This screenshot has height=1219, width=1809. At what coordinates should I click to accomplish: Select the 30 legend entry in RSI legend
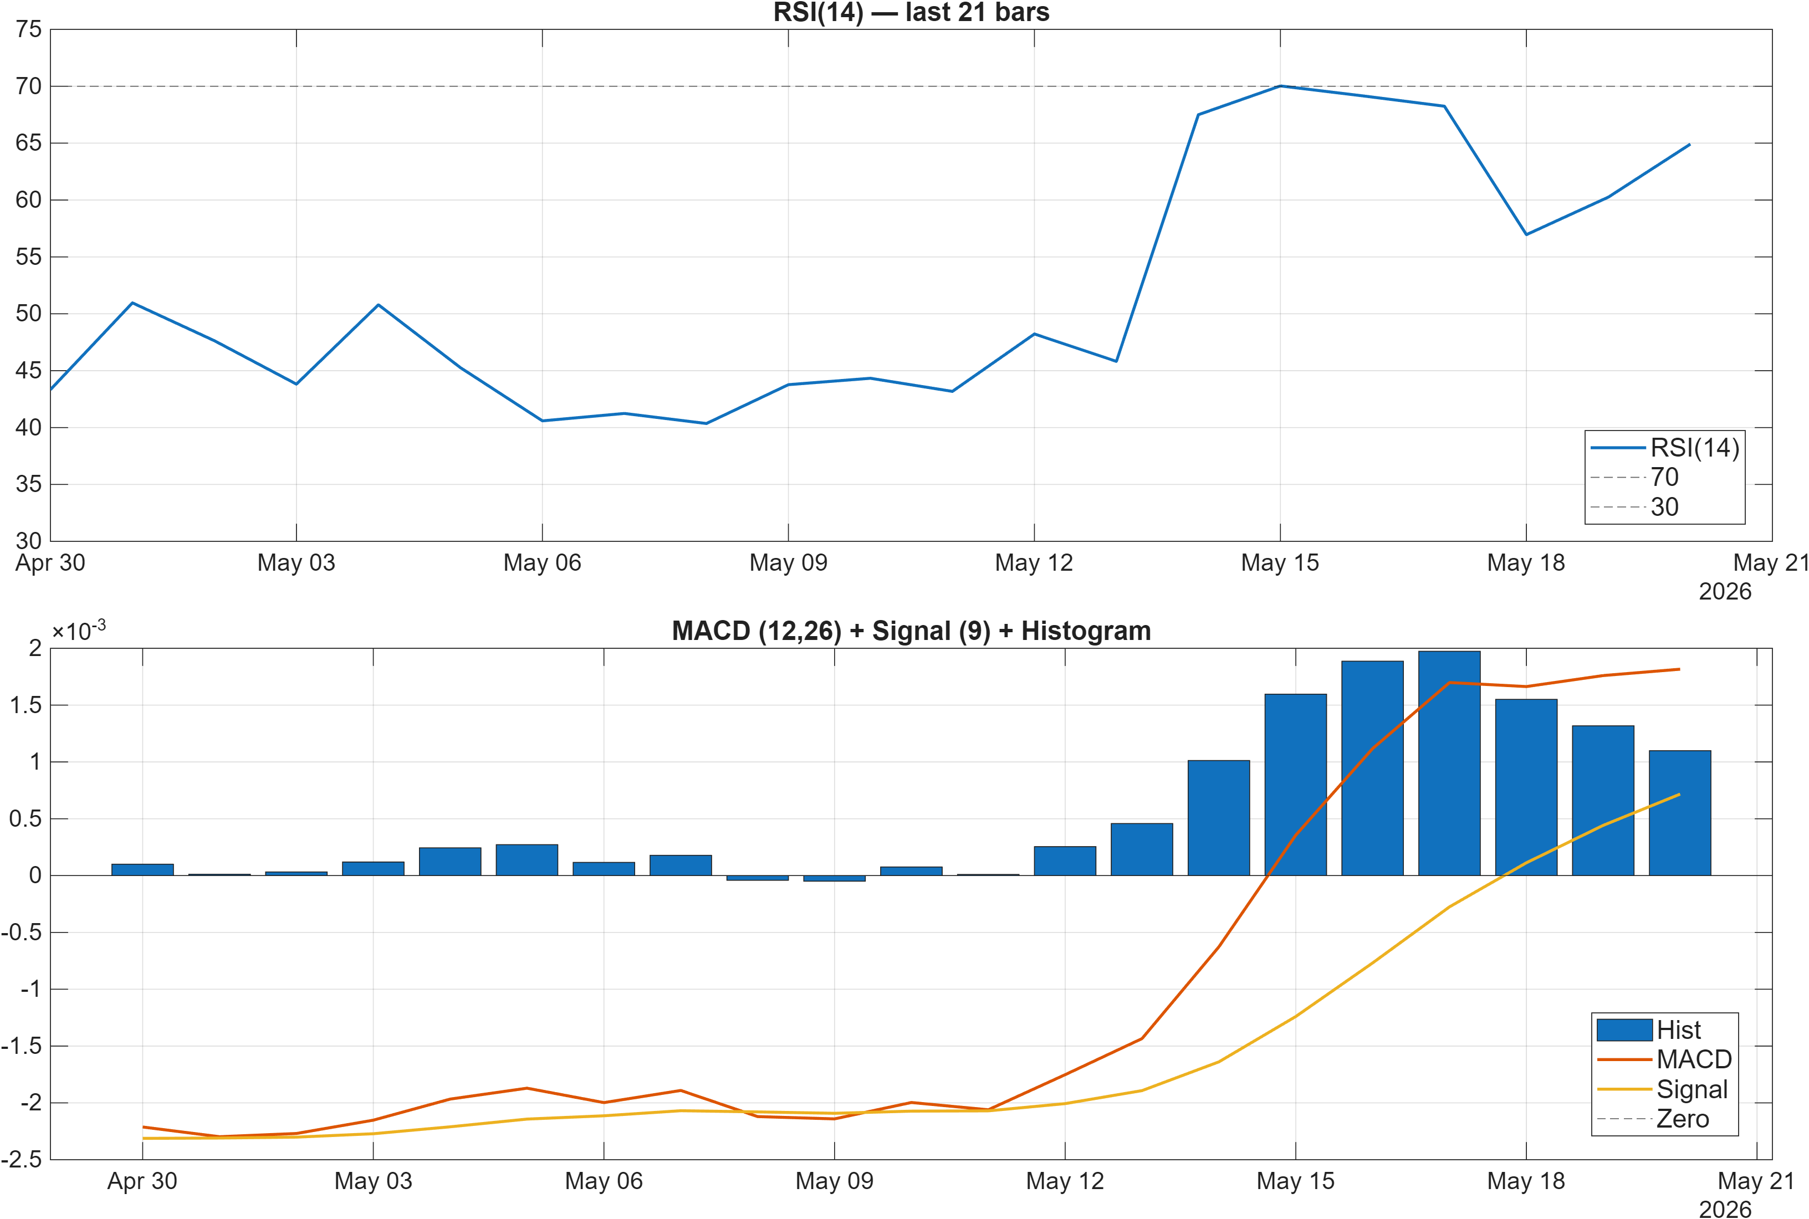[1636, 507]
